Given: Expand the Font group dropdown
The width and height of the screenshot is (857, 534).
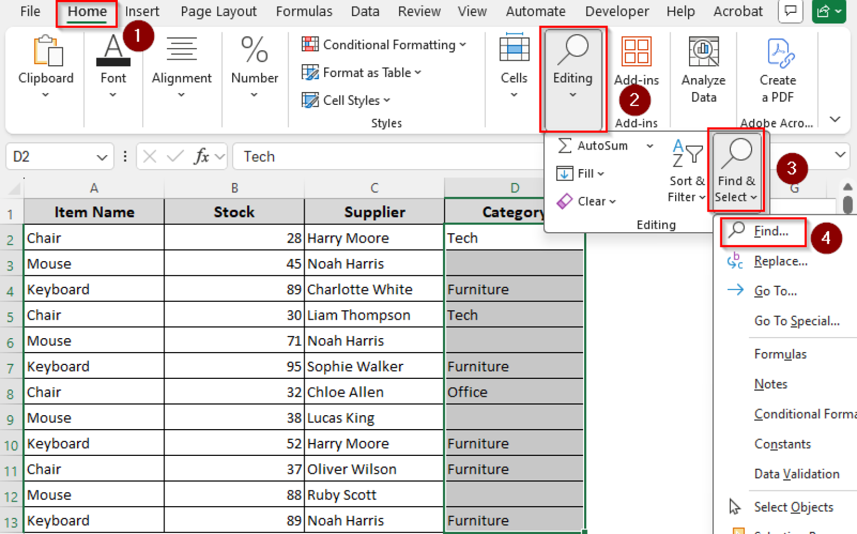Looking at the screenshot, I should (113, 95).
